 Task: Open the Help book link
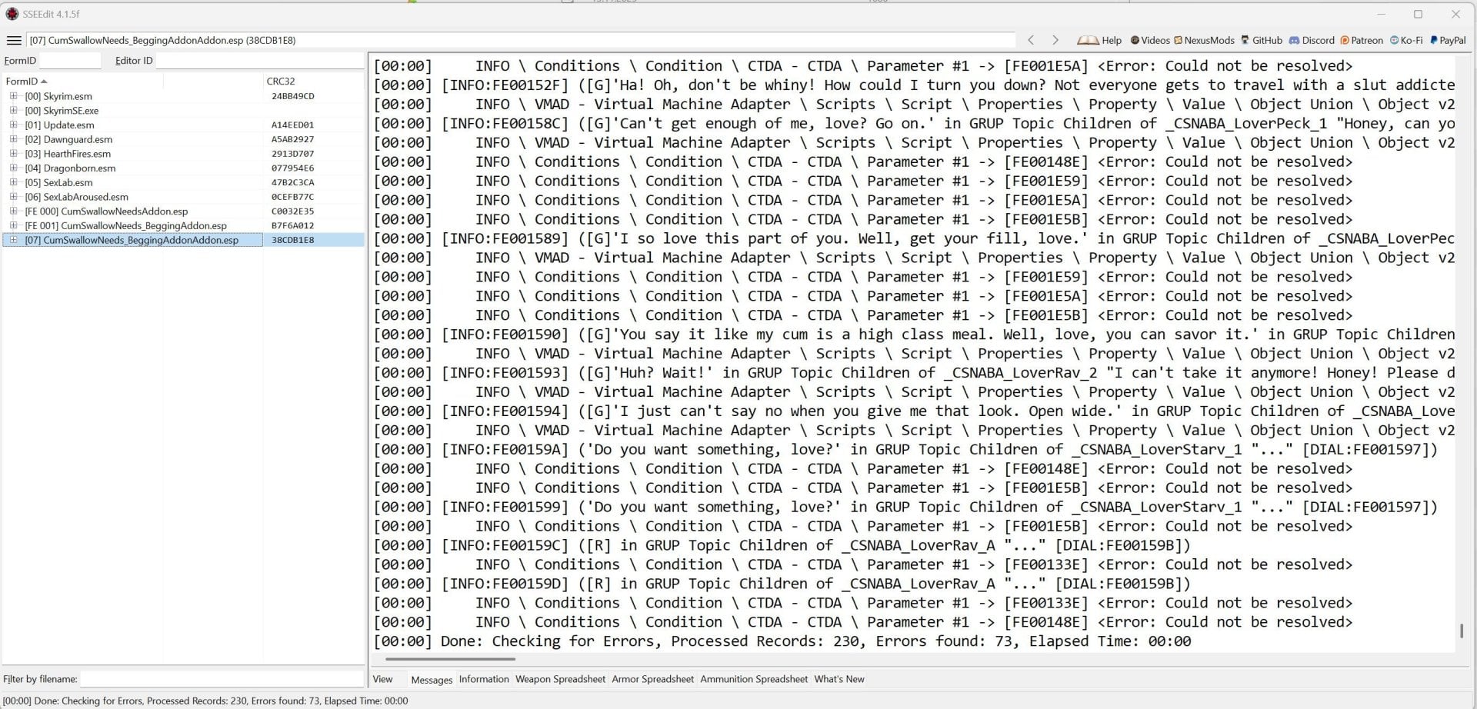[x=1099, y=40]
